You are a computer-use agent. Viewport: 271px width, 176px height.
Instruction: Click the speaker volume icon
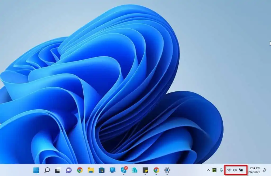click(235, 170)
